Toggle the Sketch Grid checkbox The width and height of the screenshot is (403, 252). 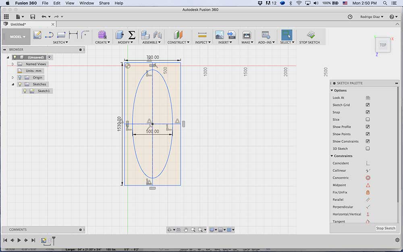[x=368, y=105]
